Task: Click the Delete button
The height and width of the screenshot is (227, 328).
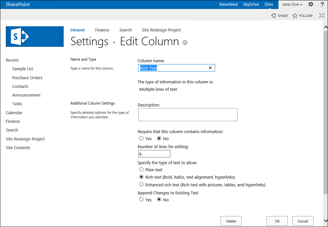Action: coord(231,221)
